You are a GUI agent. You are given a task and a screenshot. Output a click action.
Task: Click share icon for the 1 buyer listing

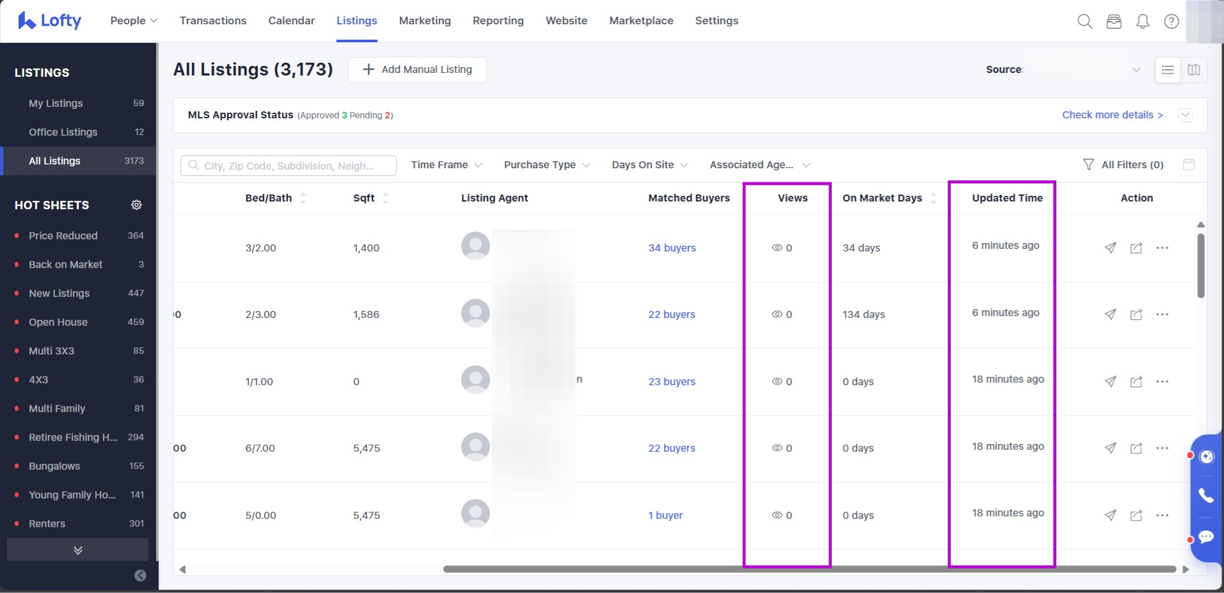pos(1136,515)
